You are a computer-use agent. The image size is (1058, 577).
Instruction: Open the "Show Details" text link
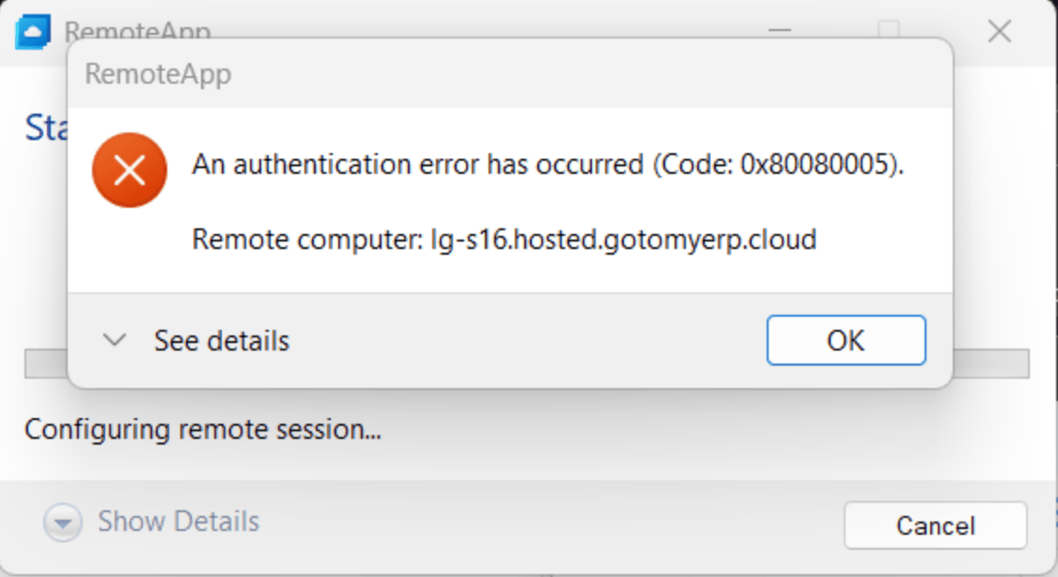(x=179, y=522)
